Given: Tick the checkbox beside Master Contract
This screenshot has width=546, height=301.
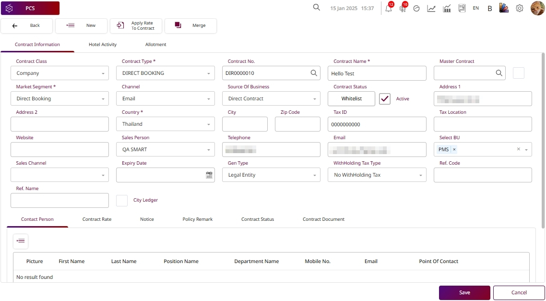Looking at the screenshot, I should click(x=519, y=73).
